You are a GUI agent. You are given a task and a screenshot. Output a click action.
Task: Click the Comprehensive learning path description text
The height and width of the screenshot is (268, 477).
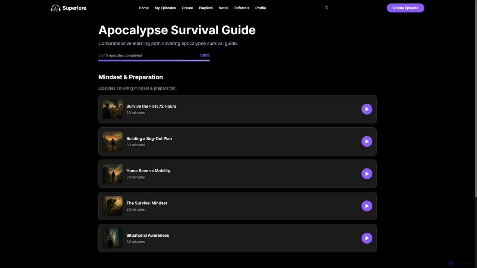pyautogui.click(x=168, y=44)
